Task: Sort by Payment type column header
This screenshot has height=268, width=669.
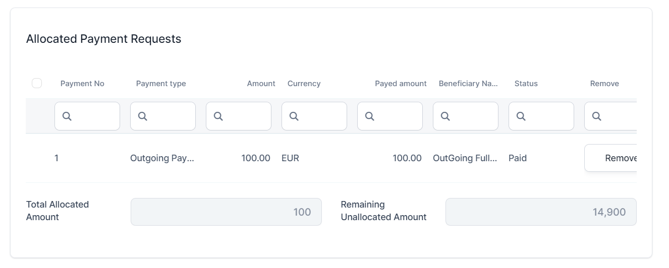Action: point(161,84)
